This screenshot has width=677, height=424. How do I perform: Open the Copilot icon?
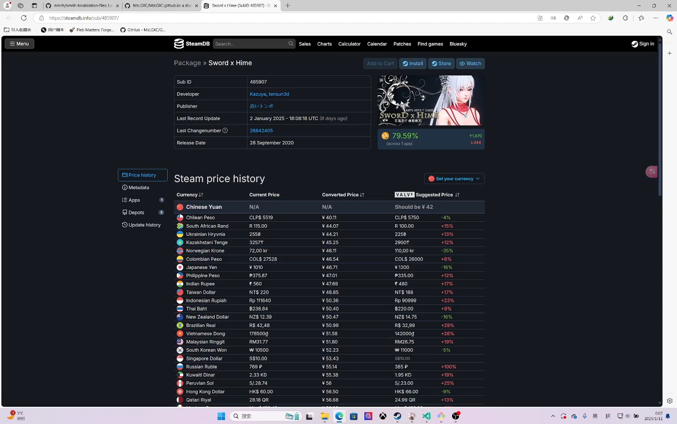[x=670, y=18]
